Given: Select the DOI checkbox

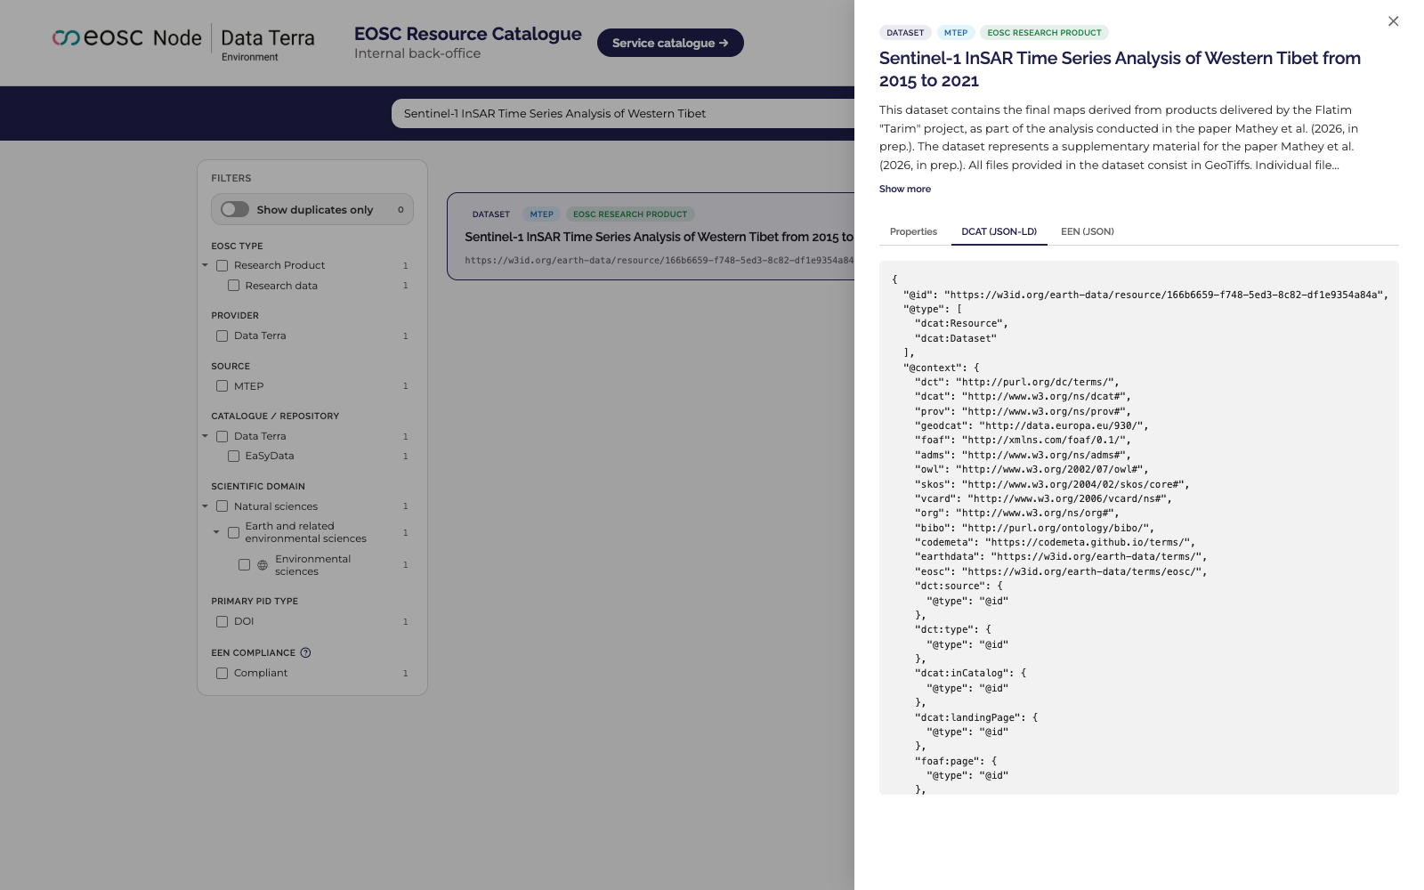Looking at the screenshot, I should click(x=222, y=621).
